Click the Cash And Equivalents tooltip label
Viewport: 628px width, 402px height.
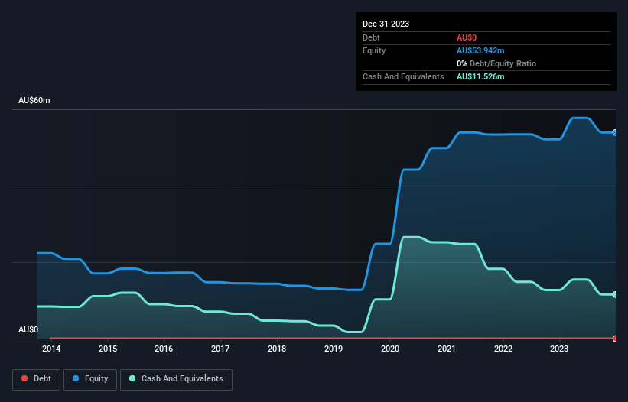(x=403, y=76)
